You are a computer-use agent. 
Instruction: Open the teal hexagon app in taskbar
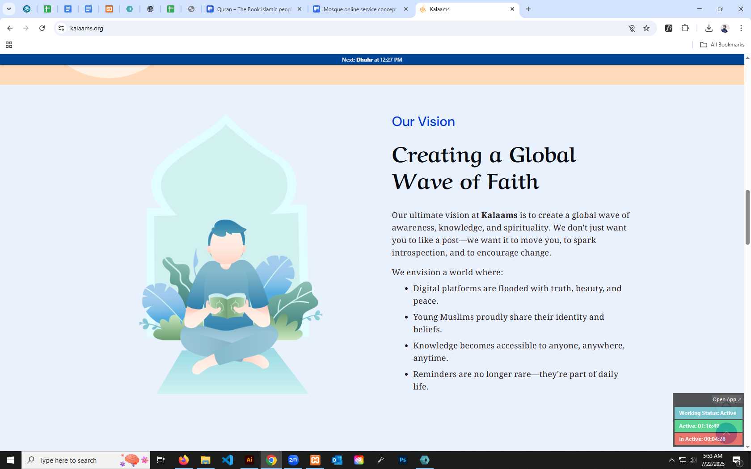[x=425, y=460]
